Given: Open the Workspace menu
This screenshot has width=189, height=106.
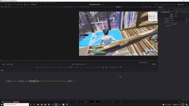Looking at the screenshot, I should tap(50, 2).
